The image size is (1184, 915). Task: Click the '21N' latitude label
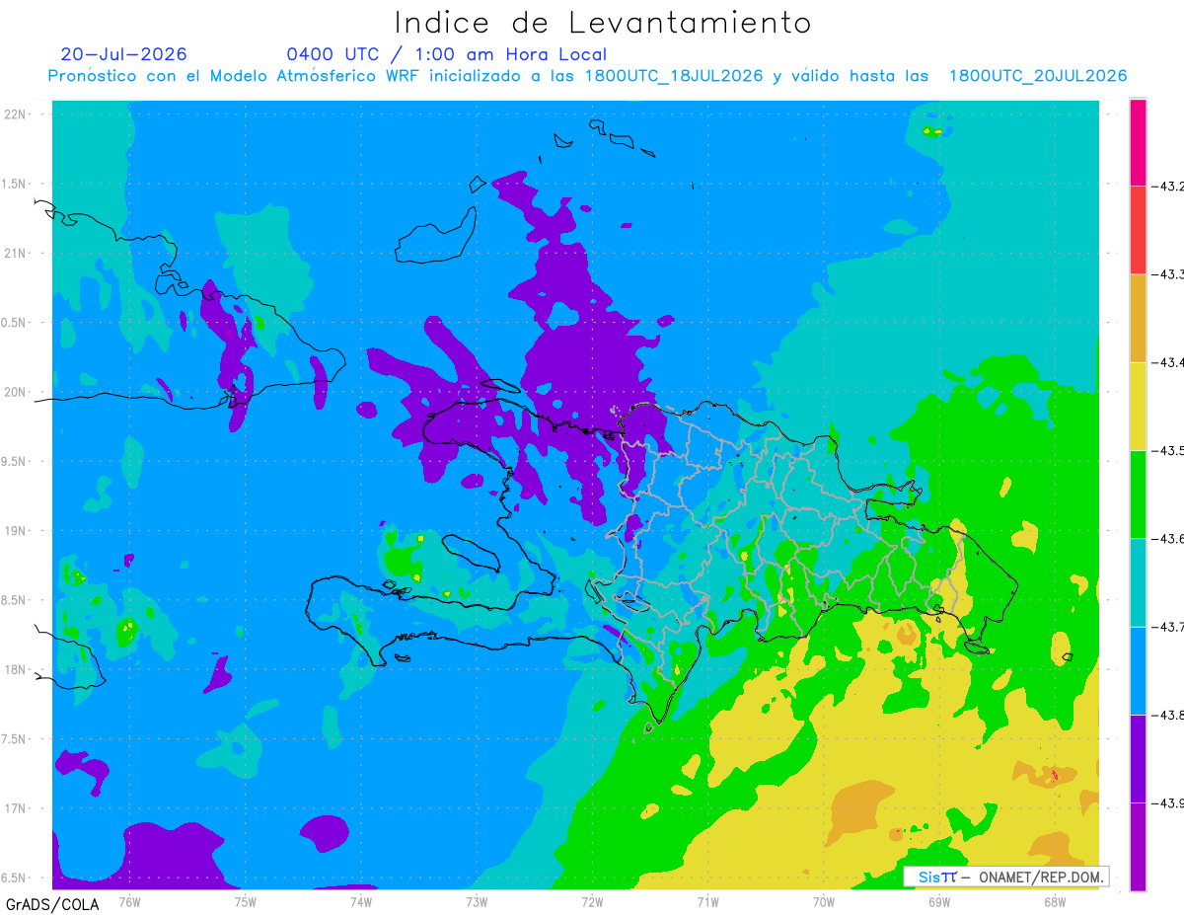pos(17,253)
